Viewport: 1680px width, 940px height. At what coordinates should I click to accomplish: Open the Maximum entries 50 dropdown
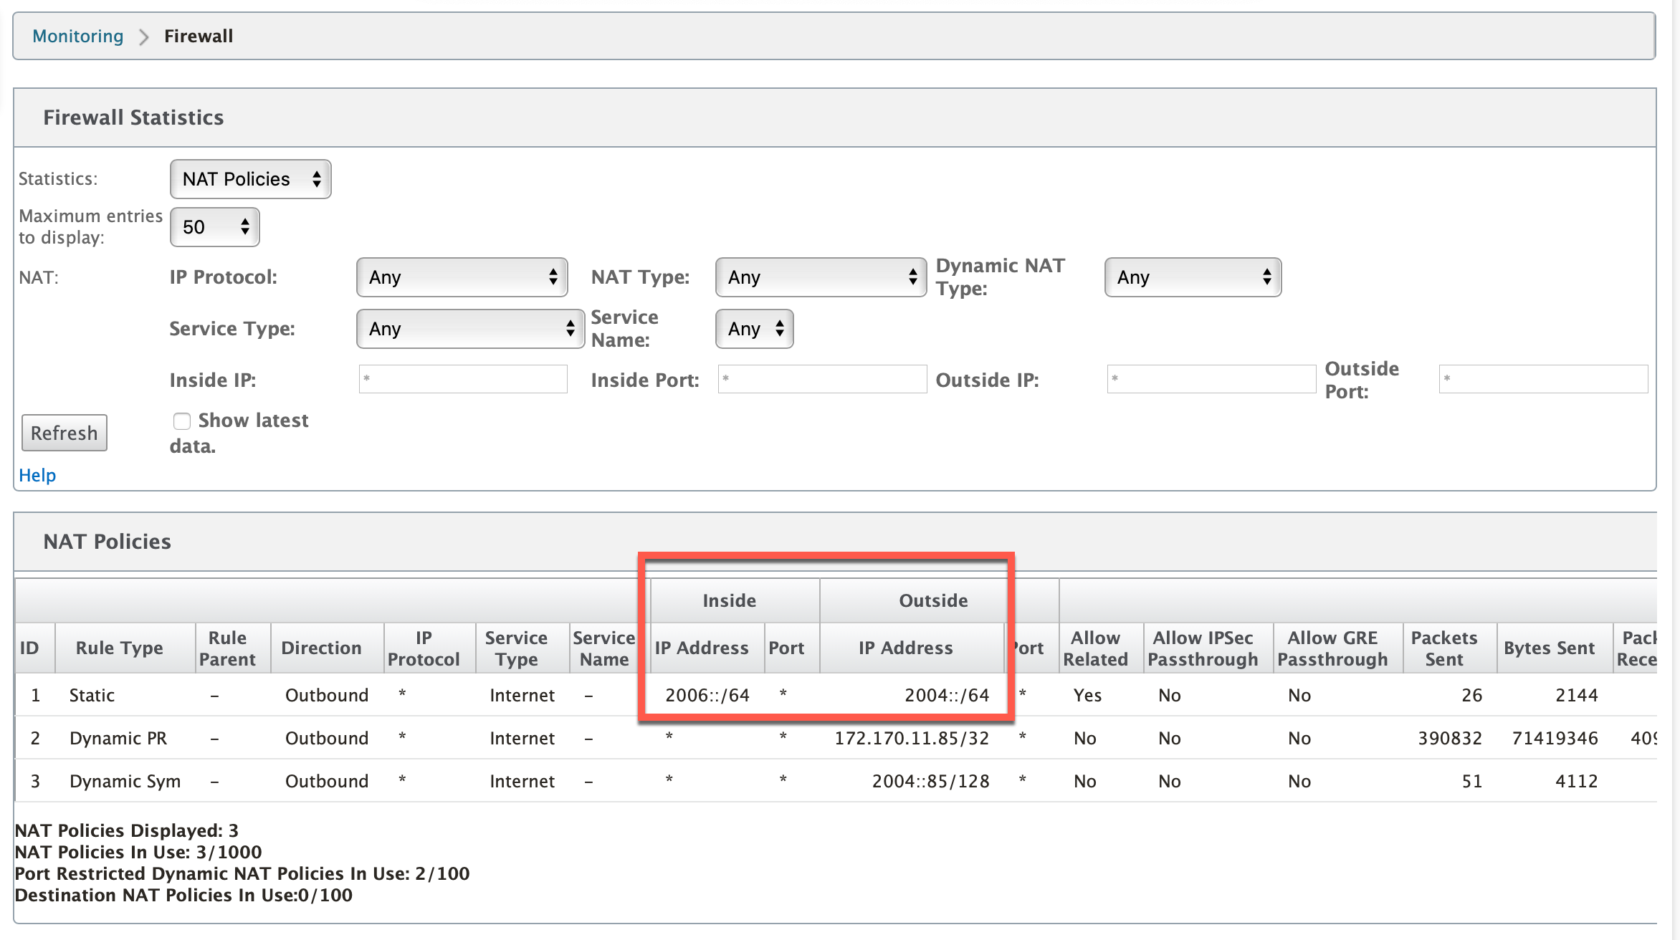(x=214, y=227)
